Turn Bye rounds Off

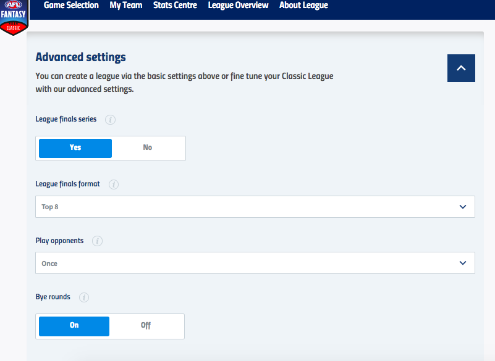tap(146, 326)
